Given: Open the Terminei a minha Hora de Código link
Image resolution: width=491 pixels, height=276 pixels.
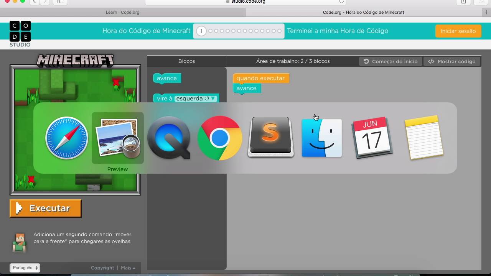Looking at the screenshot, I should (338, 31).
